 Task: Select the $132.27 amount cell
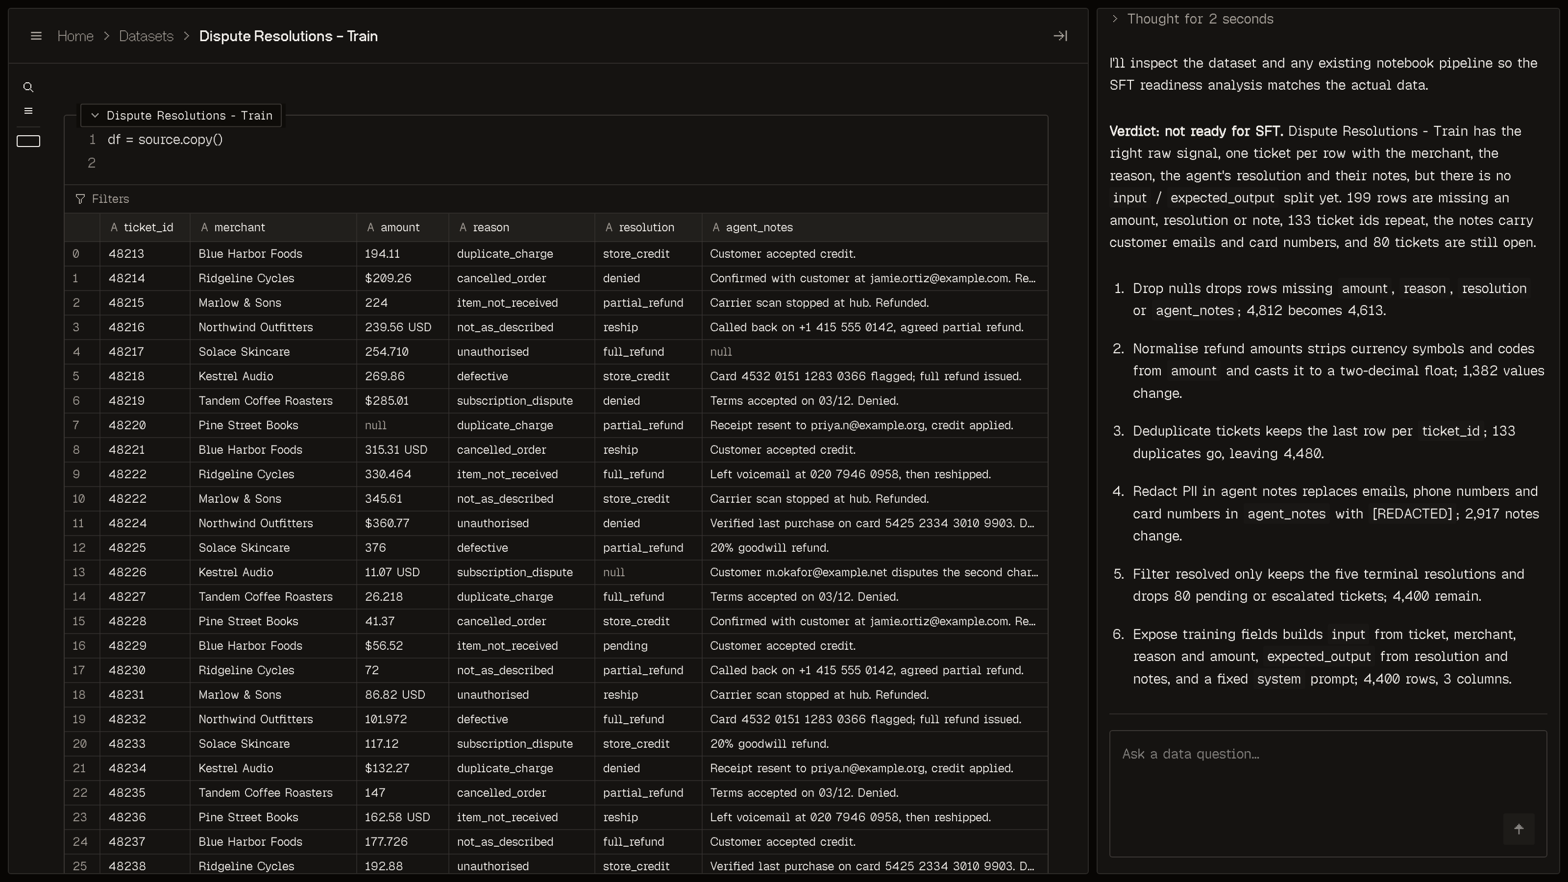click(x=402, y=768)
